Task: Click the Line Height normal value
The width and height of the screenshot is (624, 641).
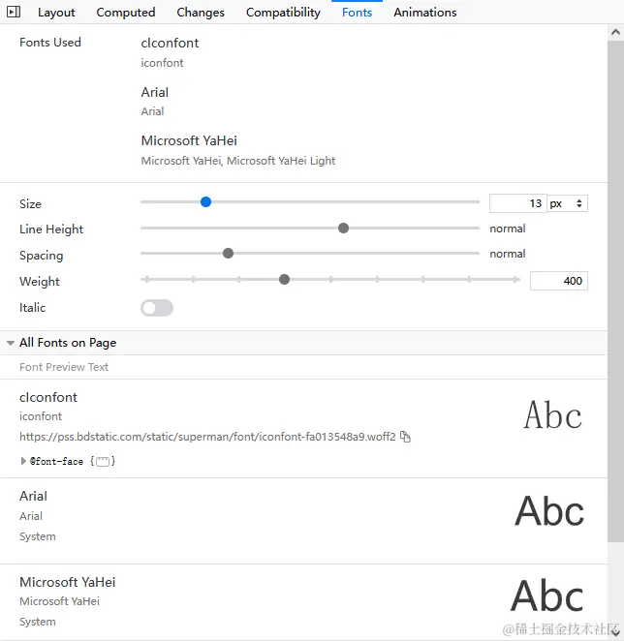Action: [x=508, y=229]
